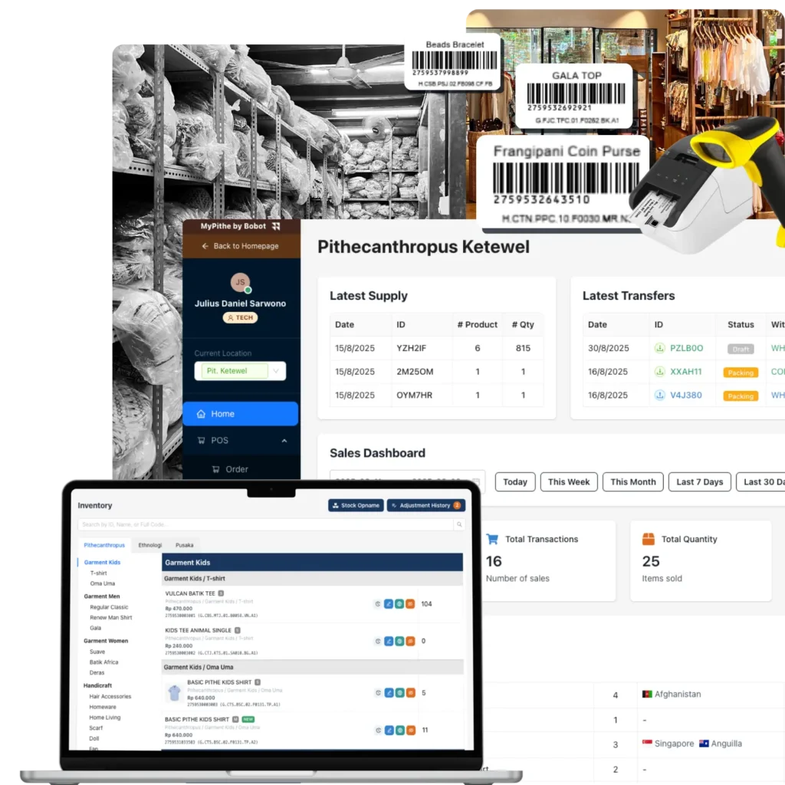This screenshot has height=785, width=785.
Task: Click the Home house icon in the sidebar
Action: click(x=201, y=414)
